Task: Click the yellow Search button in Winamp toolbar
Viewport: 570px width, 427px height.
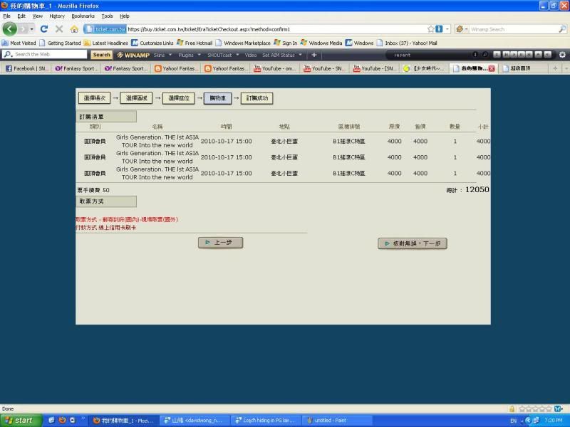Action: tap(101, 55)
